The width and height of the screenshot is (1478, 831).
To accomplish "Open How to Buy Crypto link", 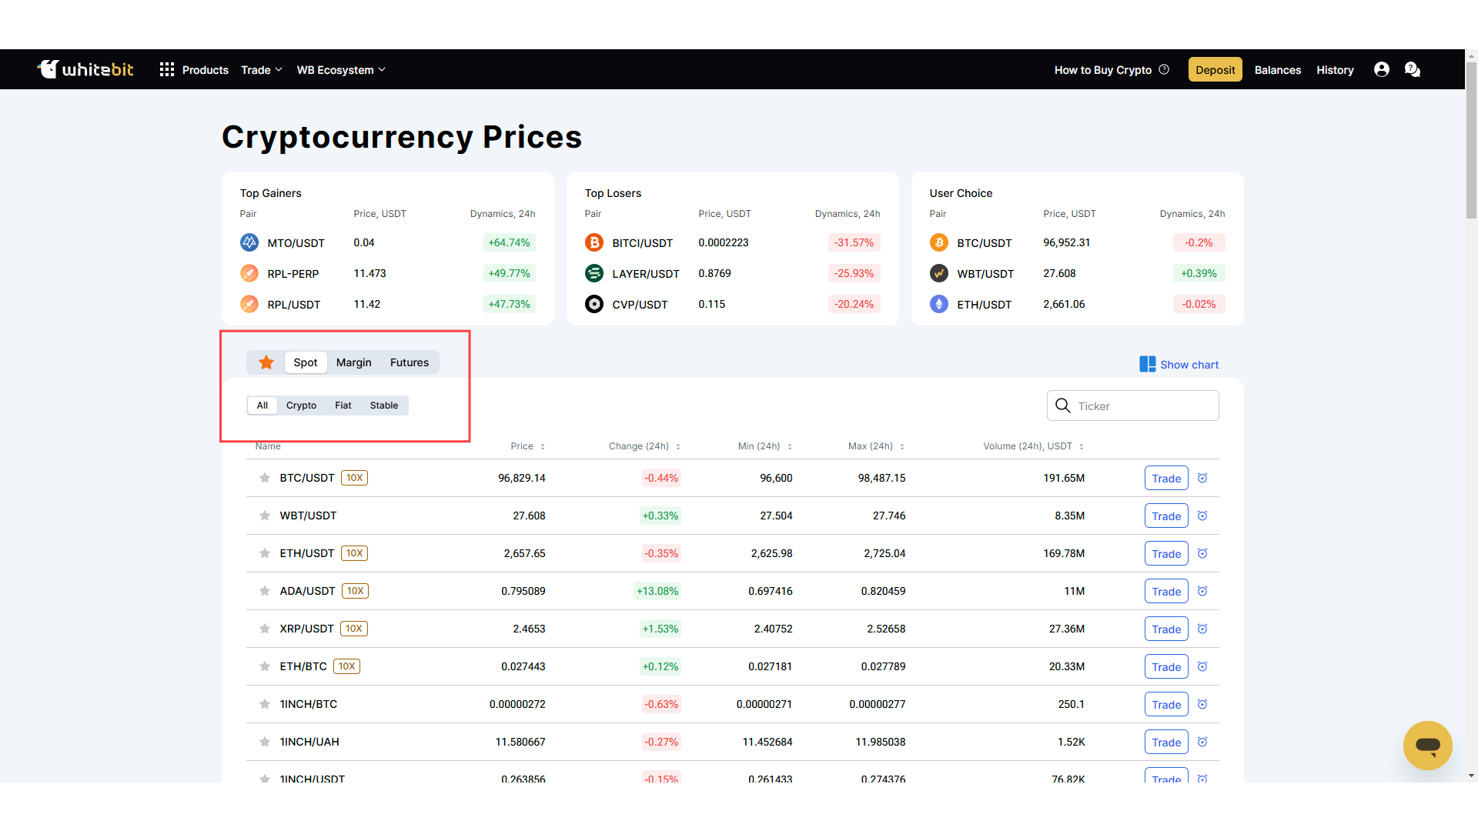I will click(x=1103, y=70).
